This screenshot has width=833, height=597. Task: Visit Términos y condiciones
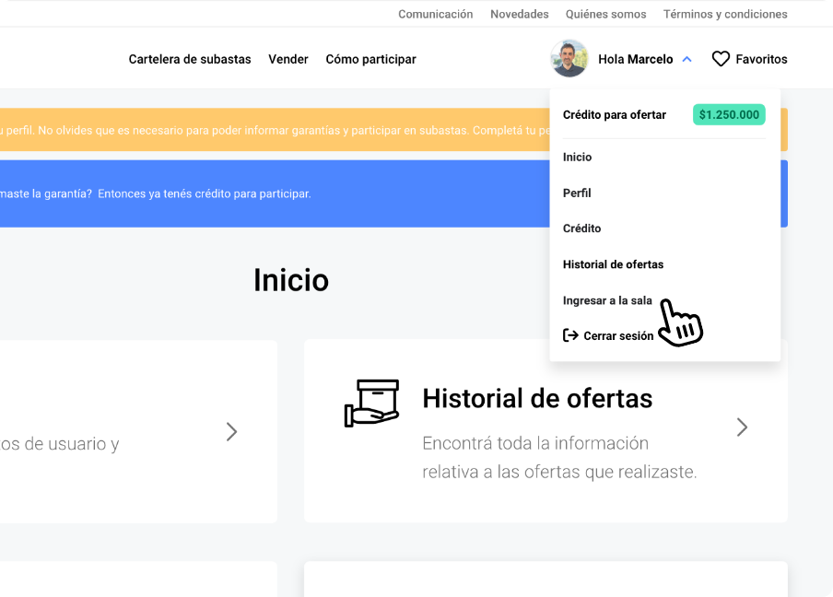(724, 14)
